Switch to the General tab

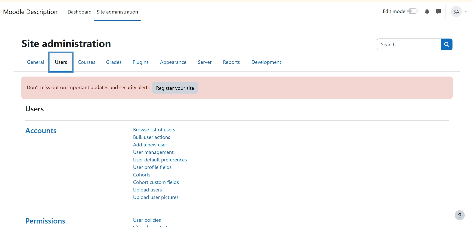click(x=36, y=62)
